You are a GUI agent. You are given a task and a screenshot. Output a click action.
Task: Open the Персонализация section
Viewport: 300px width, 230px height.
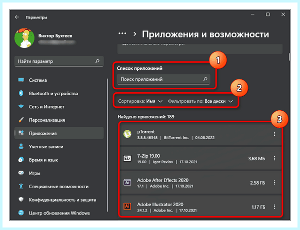pos(59,120)
